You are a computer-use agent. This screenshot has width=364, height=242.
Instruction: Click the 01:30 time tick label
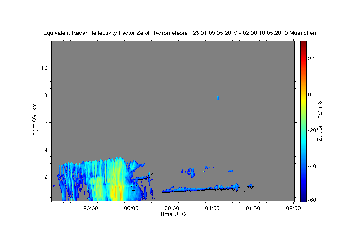[253, 208]
